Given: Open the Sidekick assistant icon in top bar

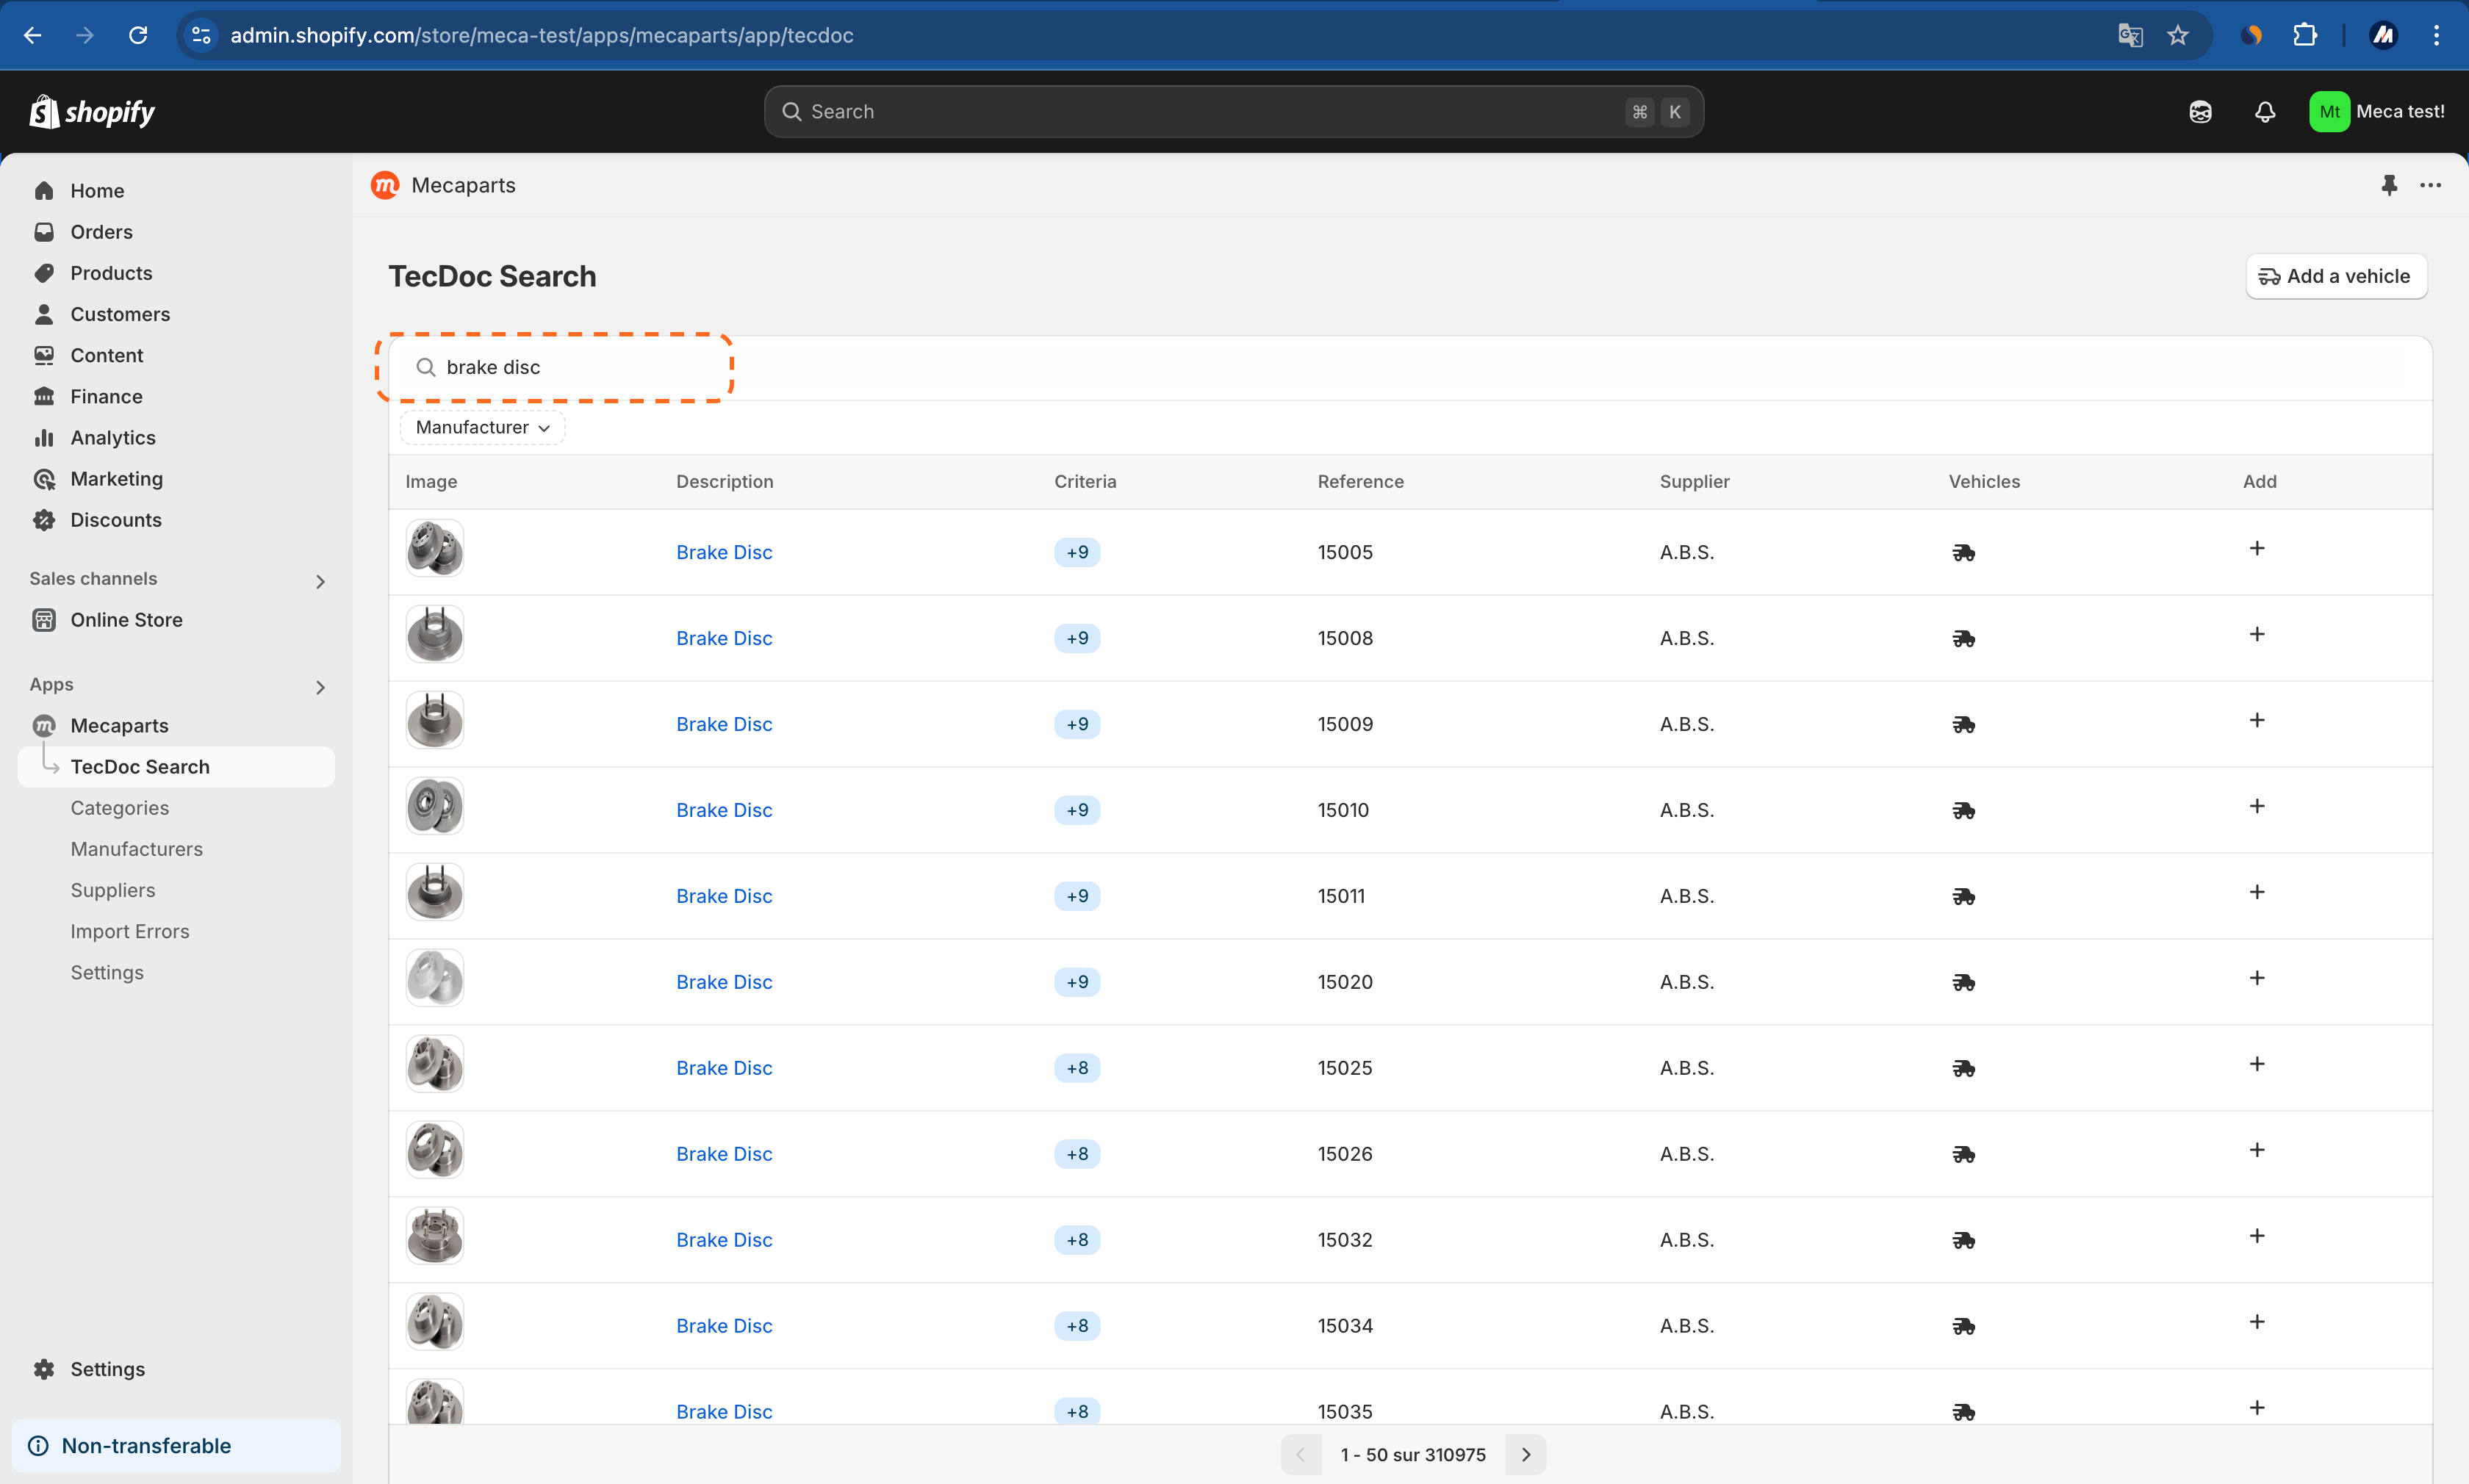Looking at the screenshot, I should pos(2200,111).
